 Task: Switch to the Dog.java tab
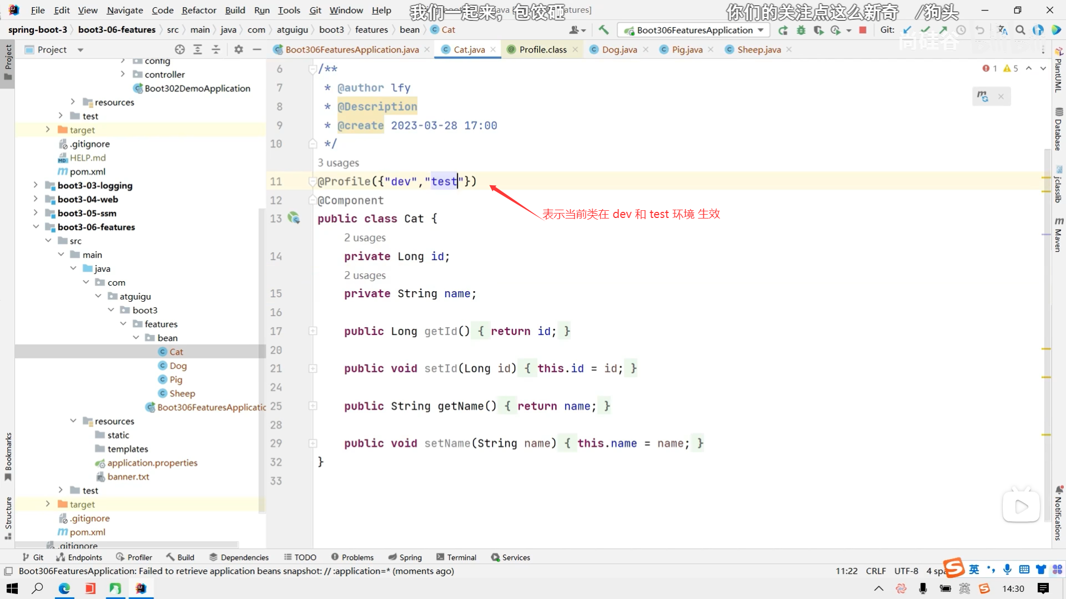(619, 49)
